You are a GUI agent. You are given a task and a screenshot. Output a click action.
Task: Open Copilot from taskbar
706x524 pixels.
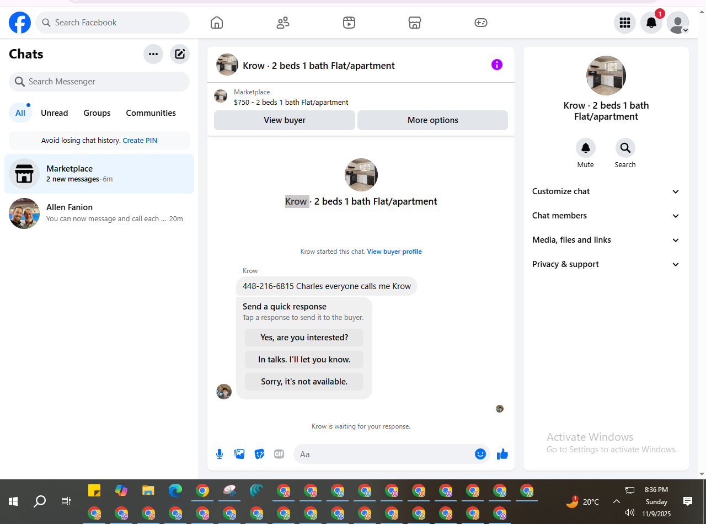pos(121,490)
